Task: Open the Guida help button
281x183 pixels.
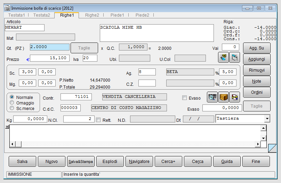Action: [227, 162]
